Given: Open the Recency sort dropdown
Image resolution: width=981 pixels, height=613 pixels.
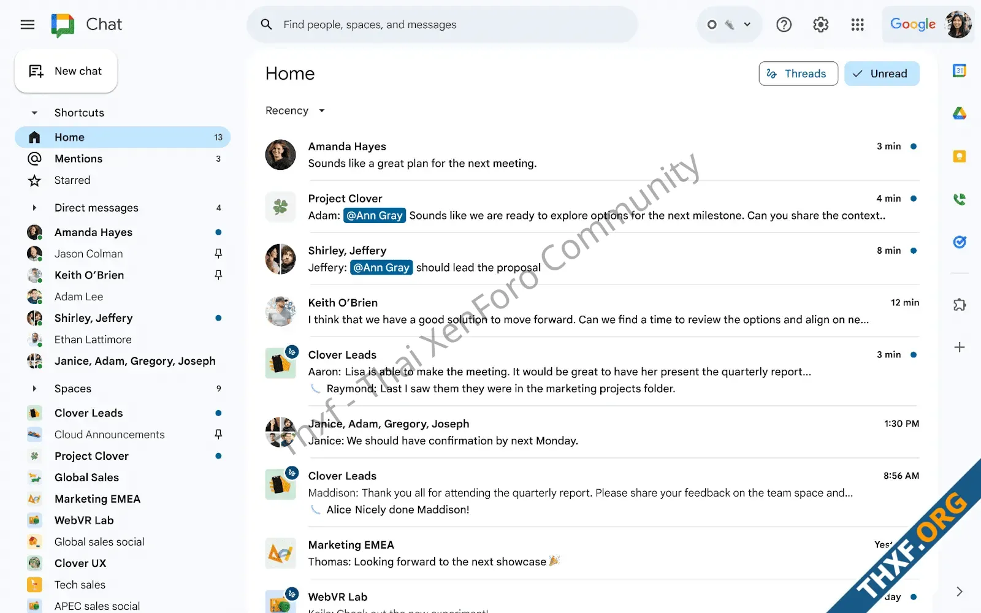Looking at the screenshot, I should (295, 110).
